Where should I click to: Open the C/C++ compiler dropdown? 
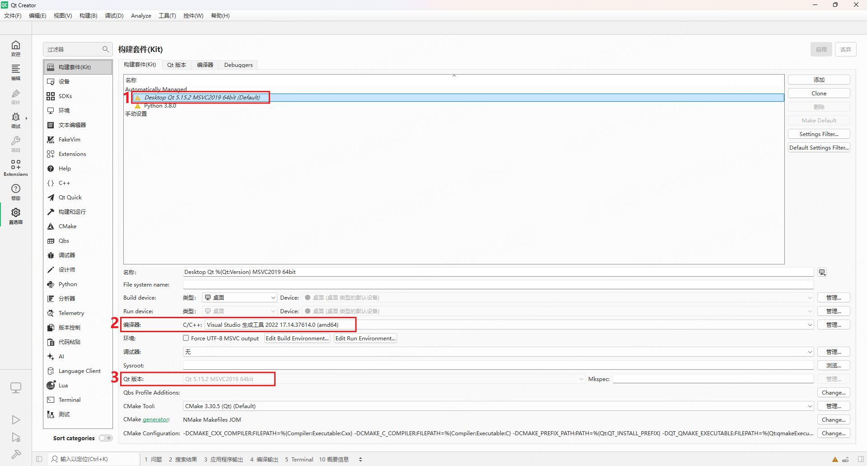509,325
